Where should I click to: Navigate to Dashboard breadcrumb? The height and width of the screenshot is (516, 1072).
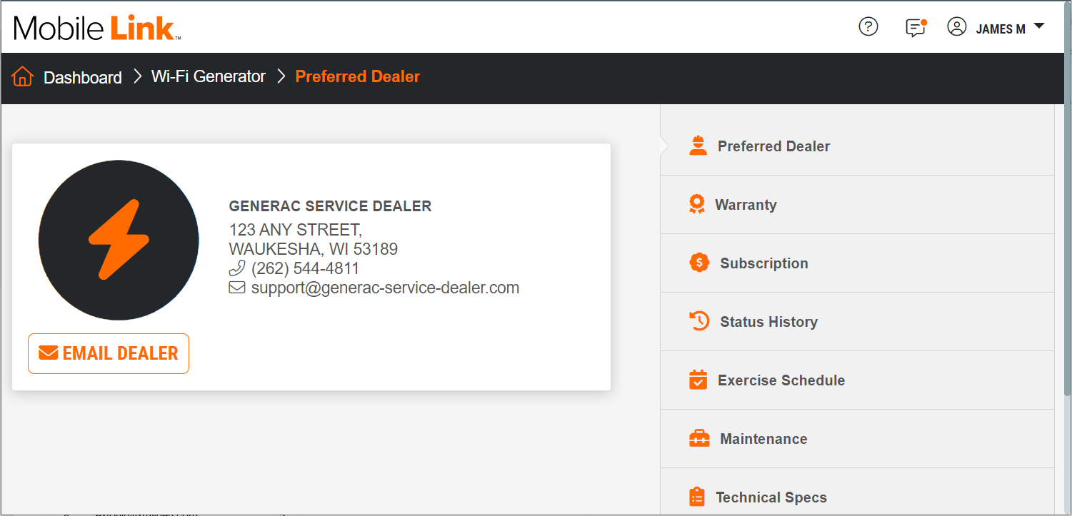point(83,77)
